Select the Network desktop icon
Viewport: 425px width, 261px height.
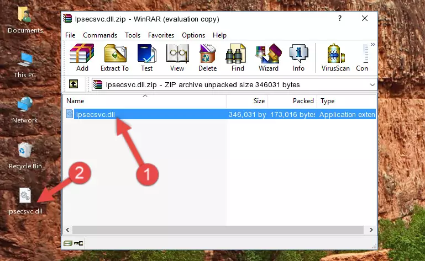pos(25,110)
